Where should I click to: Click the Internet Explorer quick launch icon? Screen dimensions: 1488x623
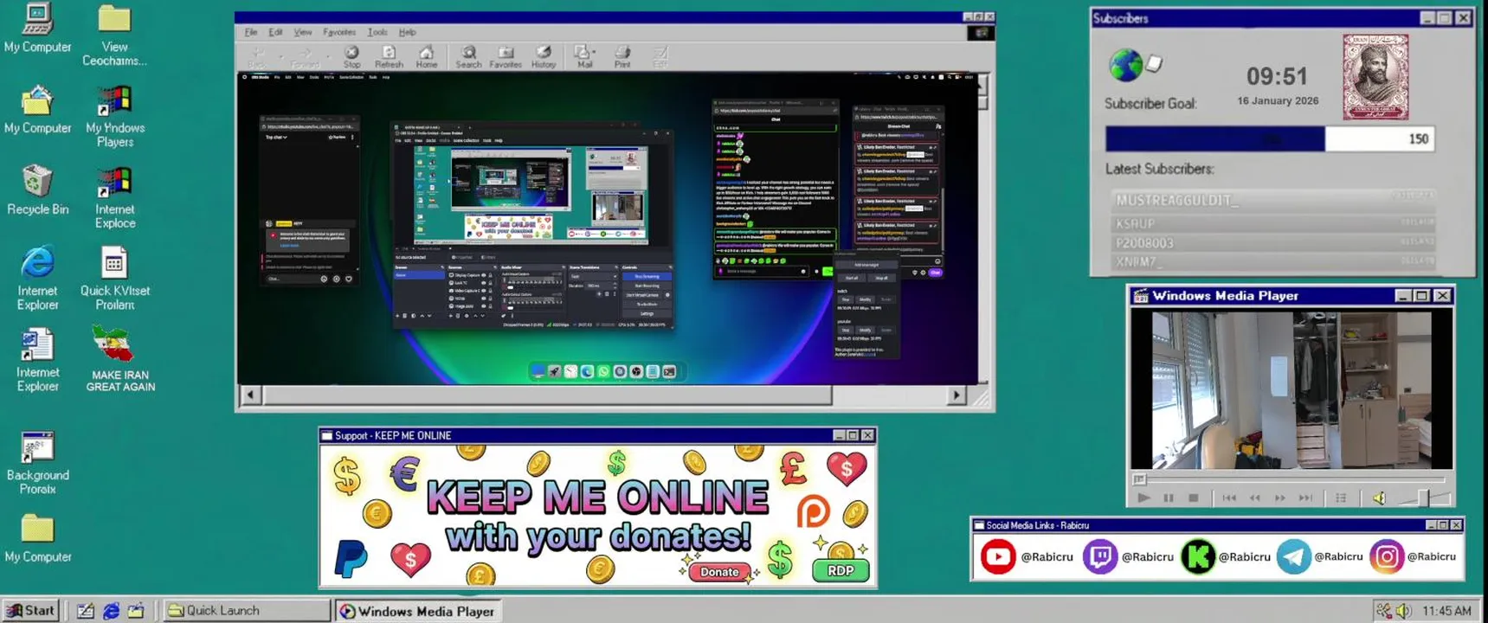click(x=111, y=611)
